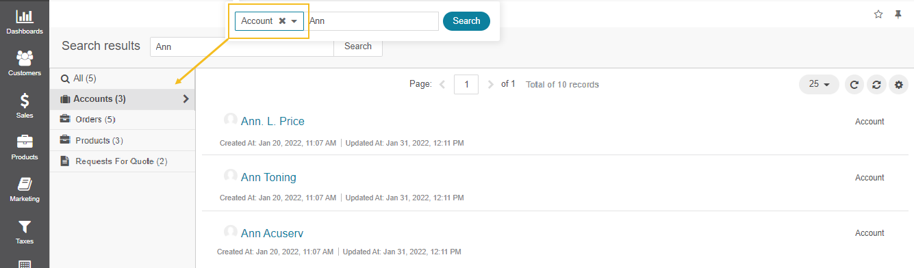Click the favorite star icon

[x=878, y=14]
